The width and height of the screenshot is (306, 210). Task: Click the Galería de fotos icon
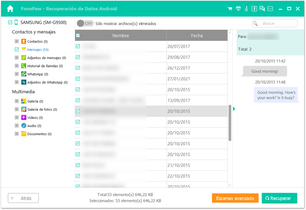click(x=24, y=109)
